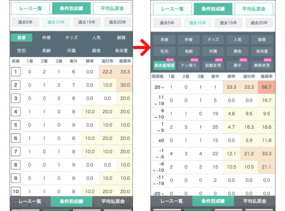Select the new 騎乗変更 condition button
This screenshot has width=285, height=211.
click(x=262, y=65)
